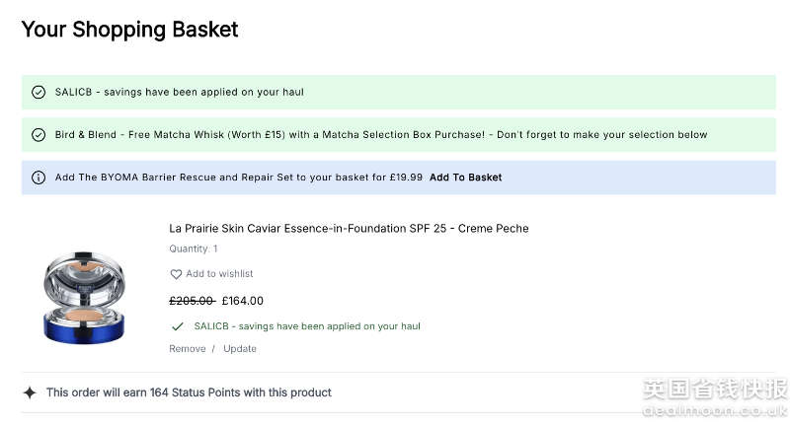Remove the La Prairie foundation from basket
Screen dimensions: 790x427
pos(188,349)
